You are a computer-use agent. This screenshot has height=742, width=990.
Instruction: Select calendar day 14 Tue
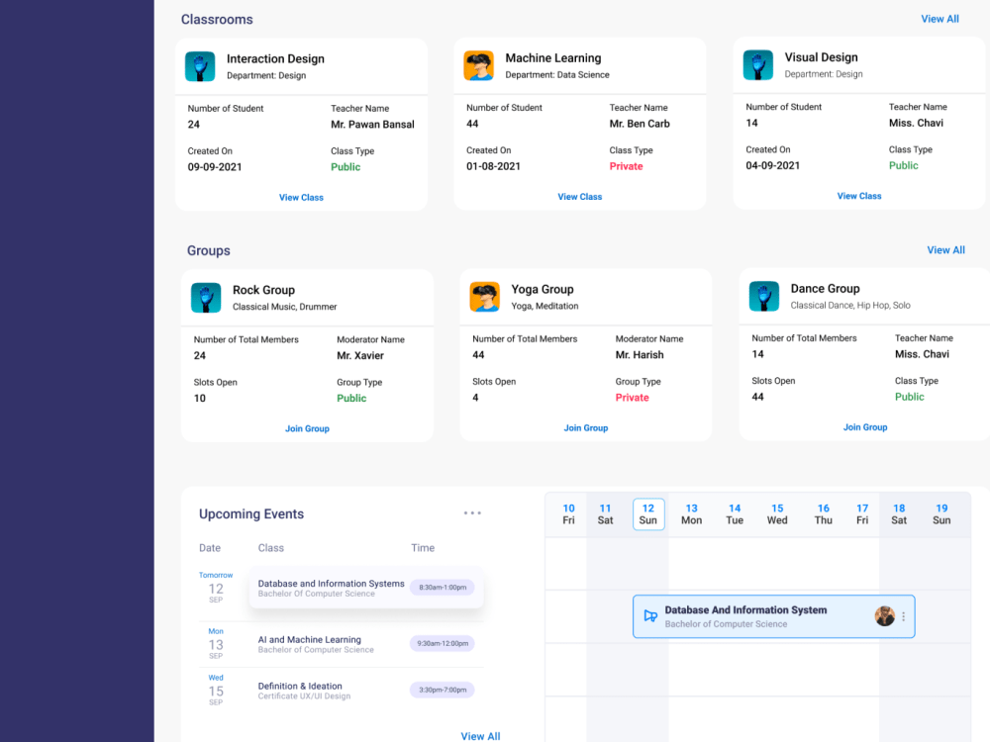pyautogui.click(x=735, y=514)
